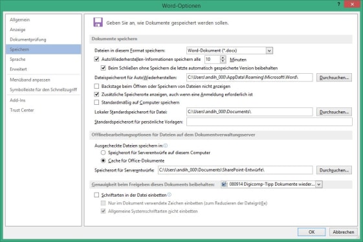Enable Backstage beim Öffnen nicht anzeigen

point(96,86)
